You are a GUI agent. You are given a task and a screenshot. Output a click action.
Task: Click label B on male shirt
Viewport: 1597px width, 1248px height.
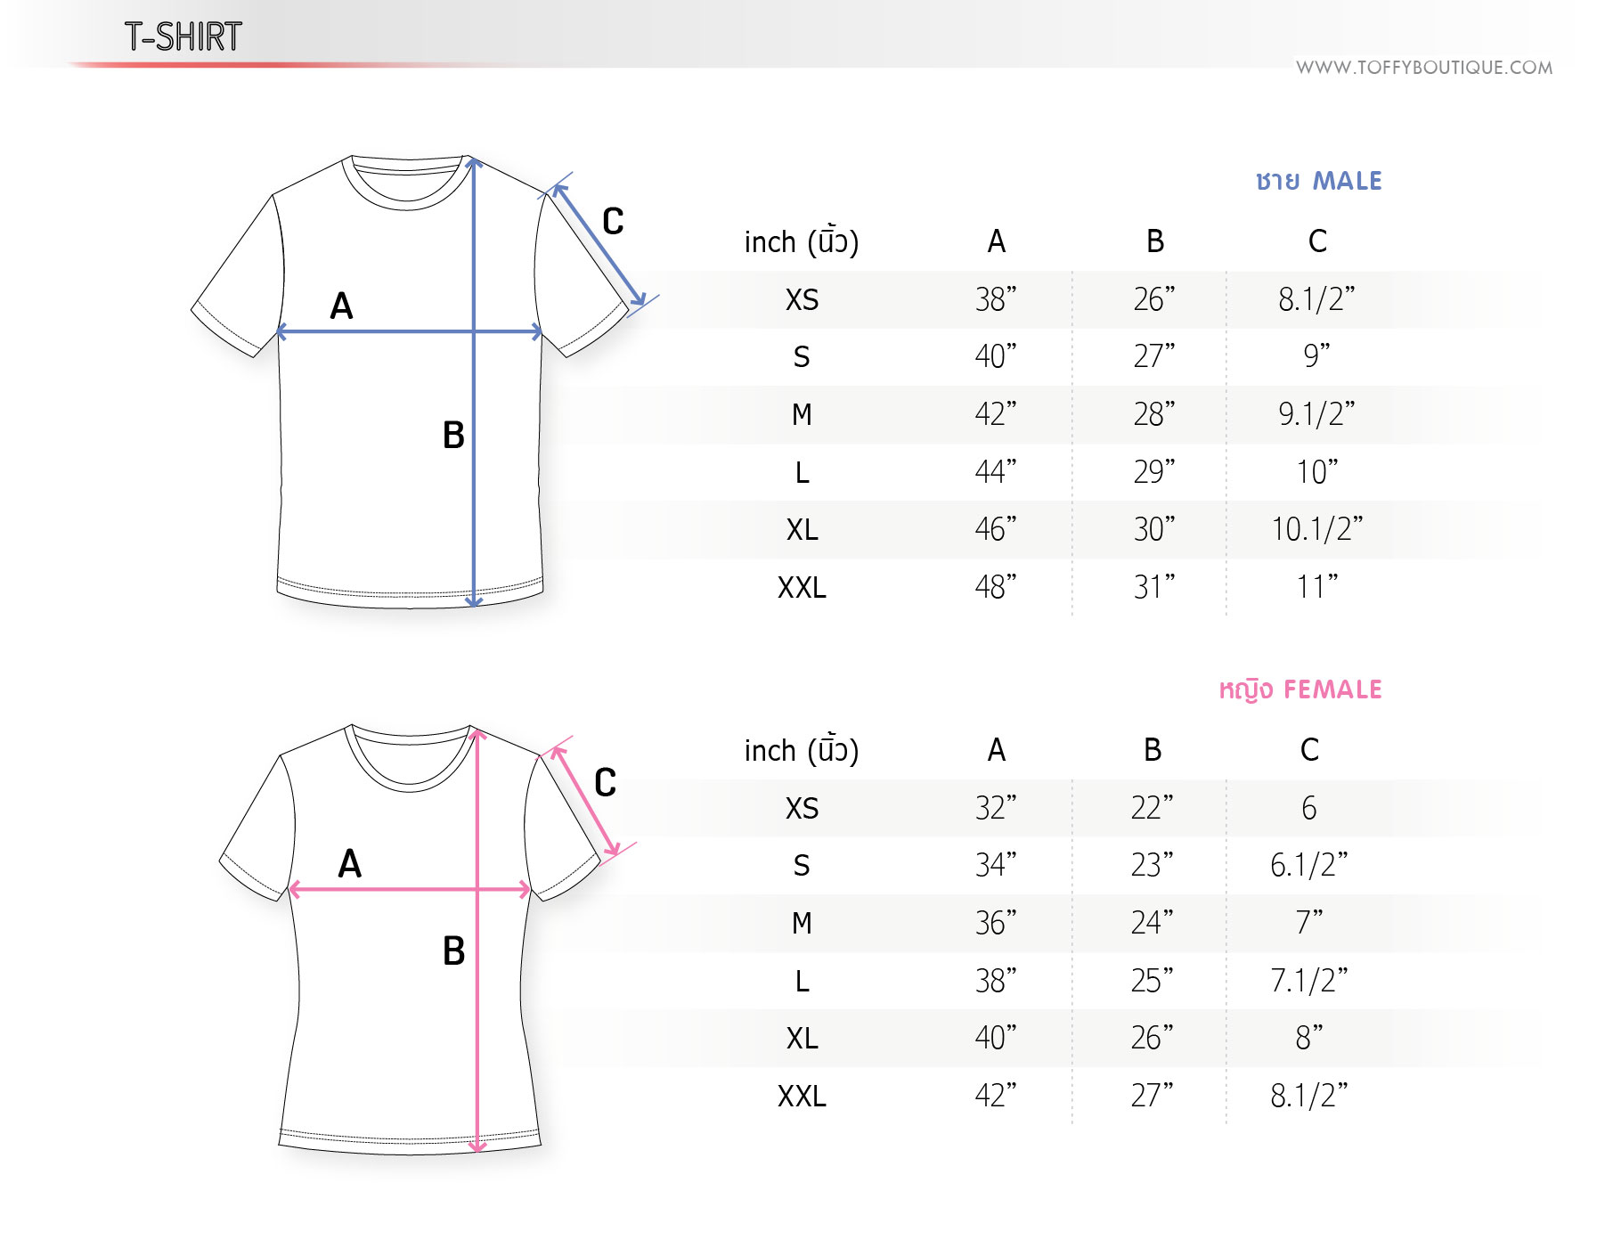(453, 436)
